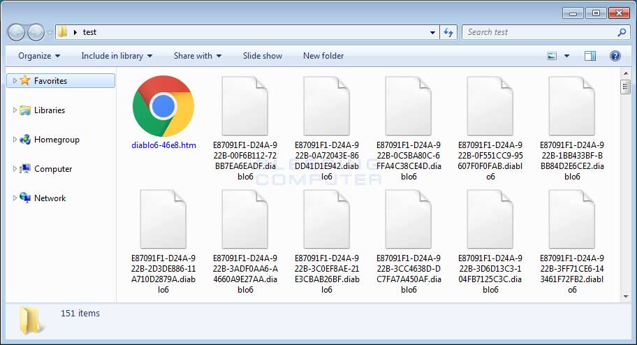Click the test breadcrumb in address bar
Viewport: 637px width, 345px height.
coord(89,32)
